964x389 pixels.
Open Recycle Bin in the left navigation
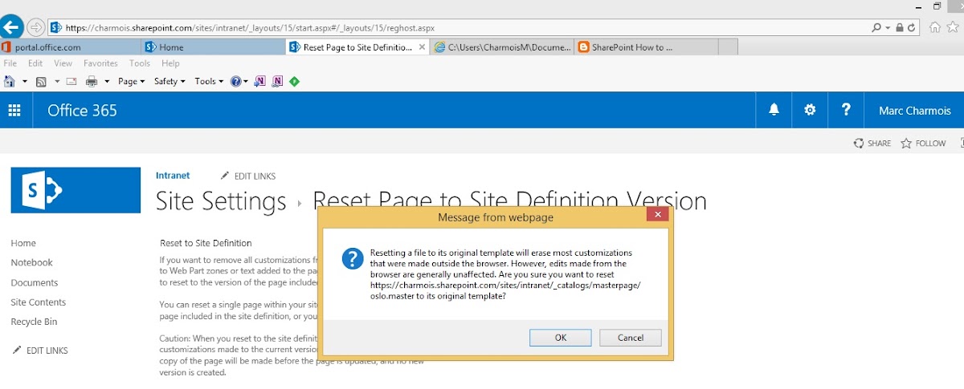pos(35,322)
